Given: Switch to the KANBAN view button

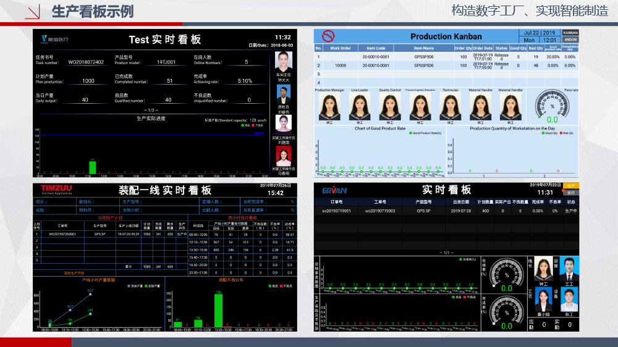Looking at the screenshot, I should [570, 33].
